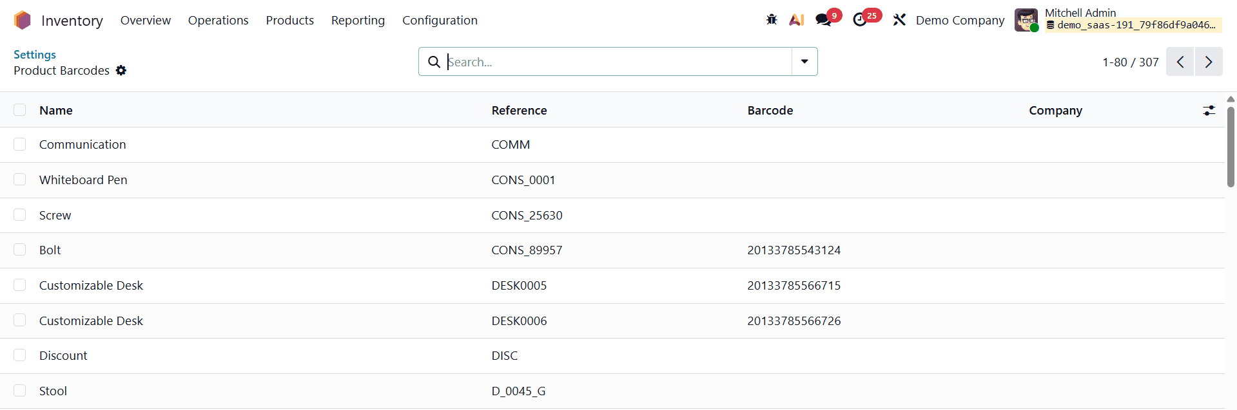Click the gear icon beside Product Barcodes

[121, 70]
